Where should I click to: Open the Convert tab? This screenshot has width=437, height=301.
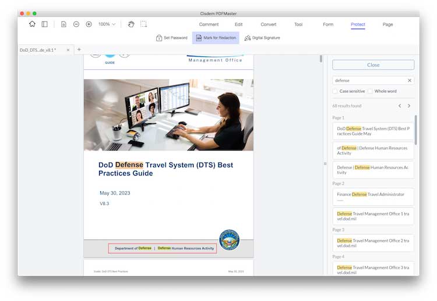point(269,24)
